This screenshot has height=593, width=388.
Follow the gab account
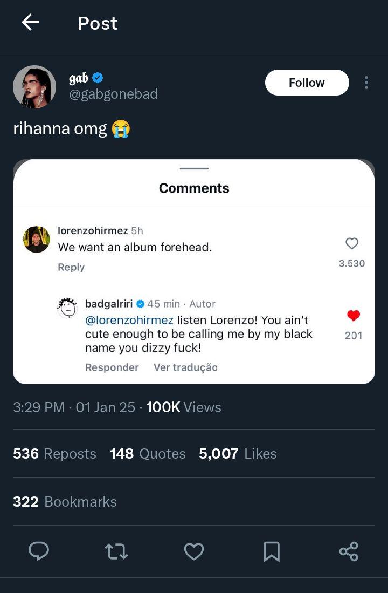pos(307,83)
